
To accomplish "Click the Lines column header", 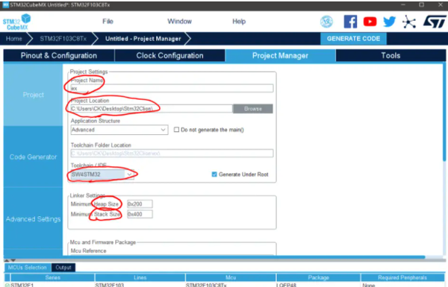I will 140,277.
